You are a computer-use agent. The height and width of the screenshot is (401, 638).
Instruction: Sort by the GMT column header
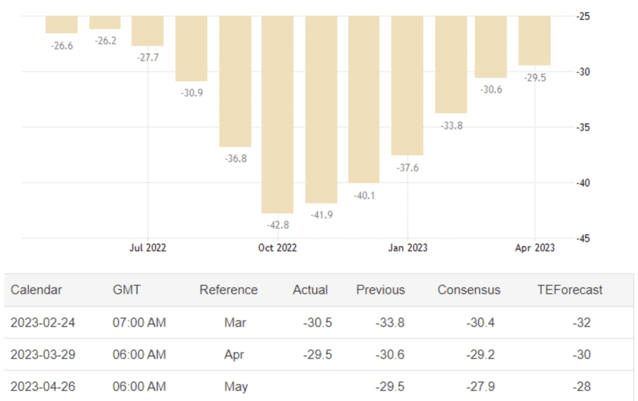(126, 290)
